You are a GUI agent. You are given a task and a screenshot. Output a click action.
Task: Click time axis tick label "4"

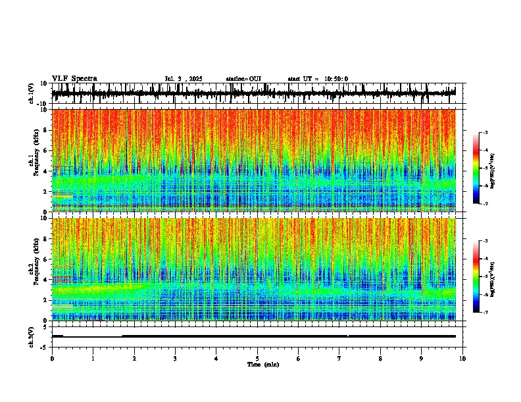[x=216, y=359]
